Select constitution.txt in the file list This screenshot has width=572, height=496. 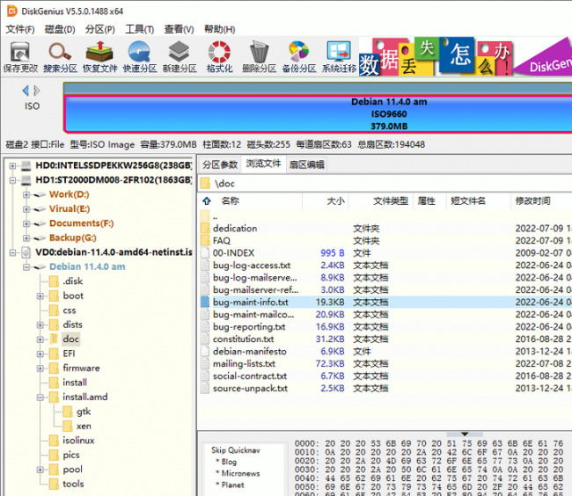(243, 339)
